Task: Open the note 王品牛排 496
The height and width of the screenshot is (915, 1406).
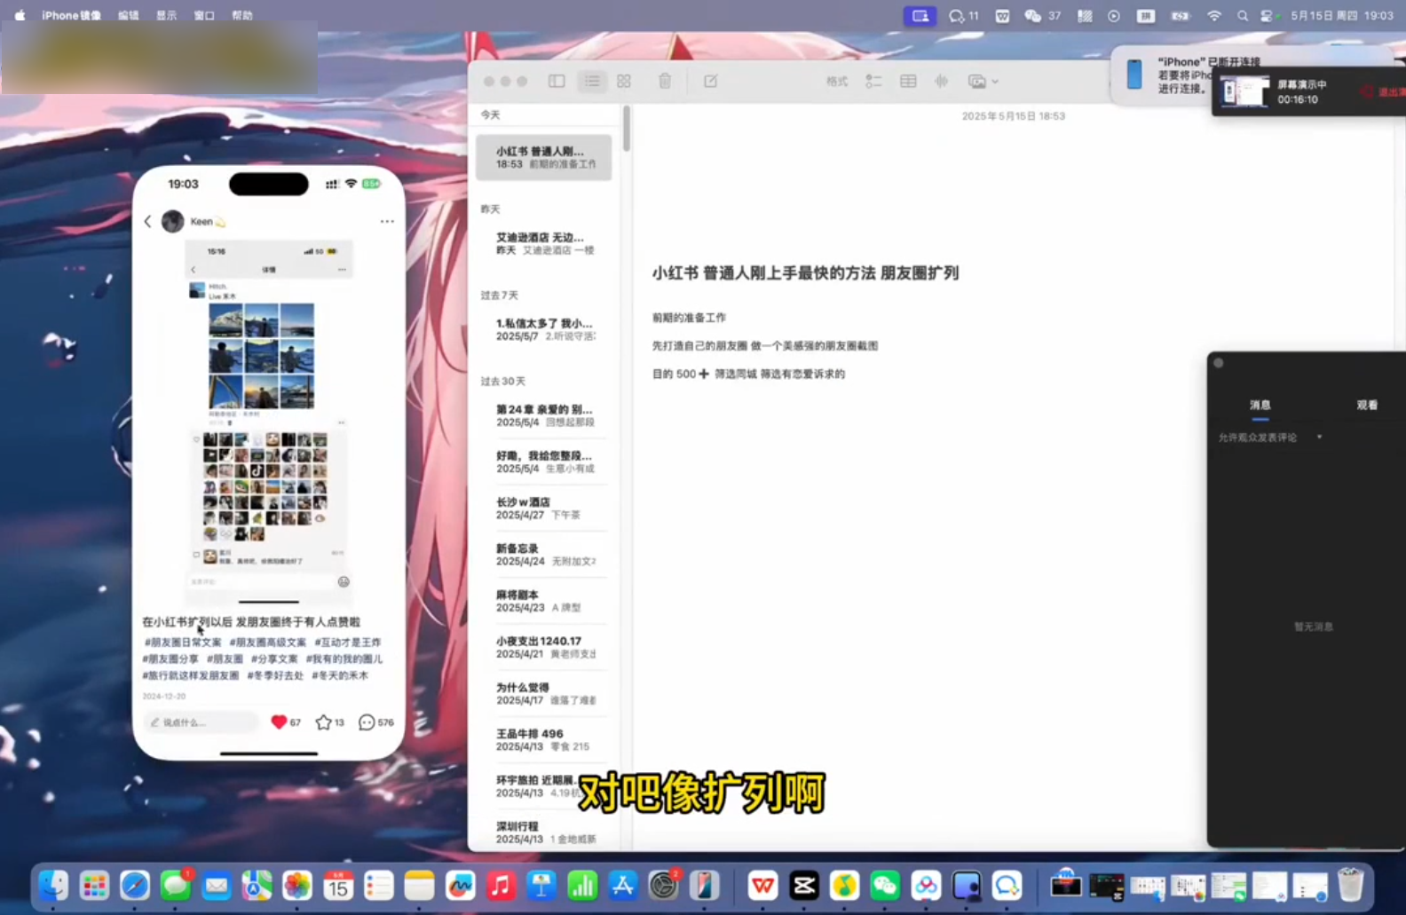Action: pyautogui.click(x=544, y=739)
